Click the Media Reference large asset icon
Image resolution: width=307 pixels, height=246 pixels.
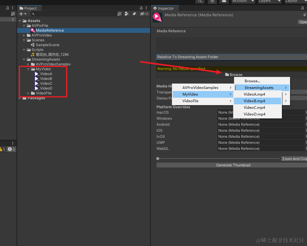coord(157,17)
